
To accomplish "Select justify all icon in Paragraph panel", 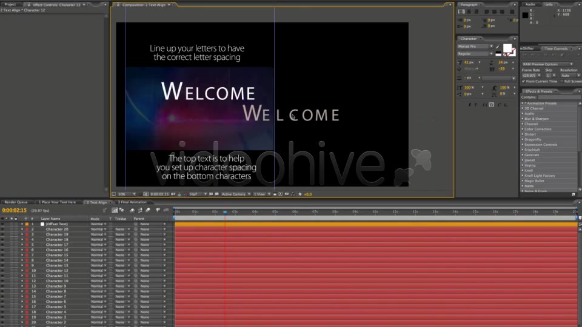I will coord(512,12).
